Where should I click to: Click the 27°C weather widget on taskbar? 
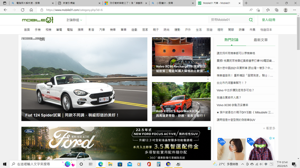click(x=225, y=164)
